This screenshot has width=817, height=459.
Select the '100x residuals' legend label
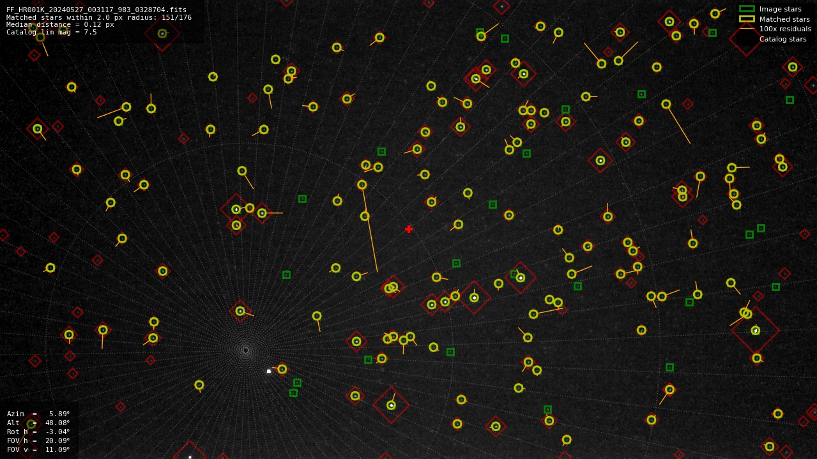point(785,29)
